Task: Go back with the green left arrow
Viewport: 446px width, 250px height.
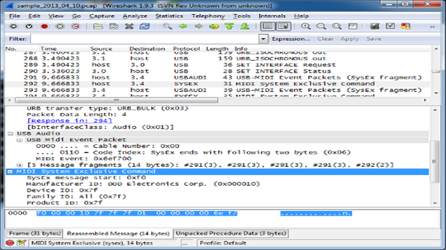Action: point(183,26)
